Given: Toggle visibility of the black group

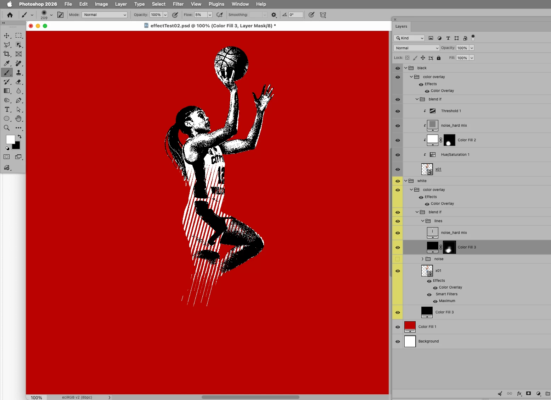Looking at the screenshot, I should (398, 68).
